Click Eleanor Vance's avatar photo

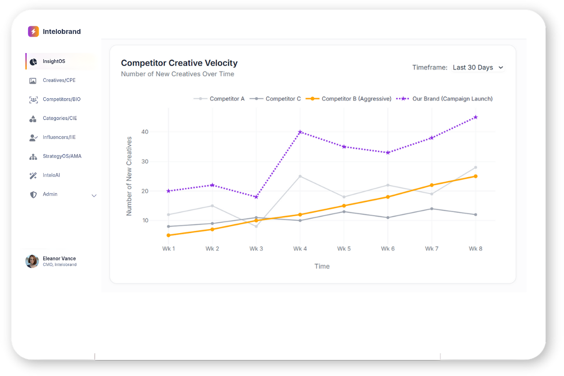tap(32, 261)
